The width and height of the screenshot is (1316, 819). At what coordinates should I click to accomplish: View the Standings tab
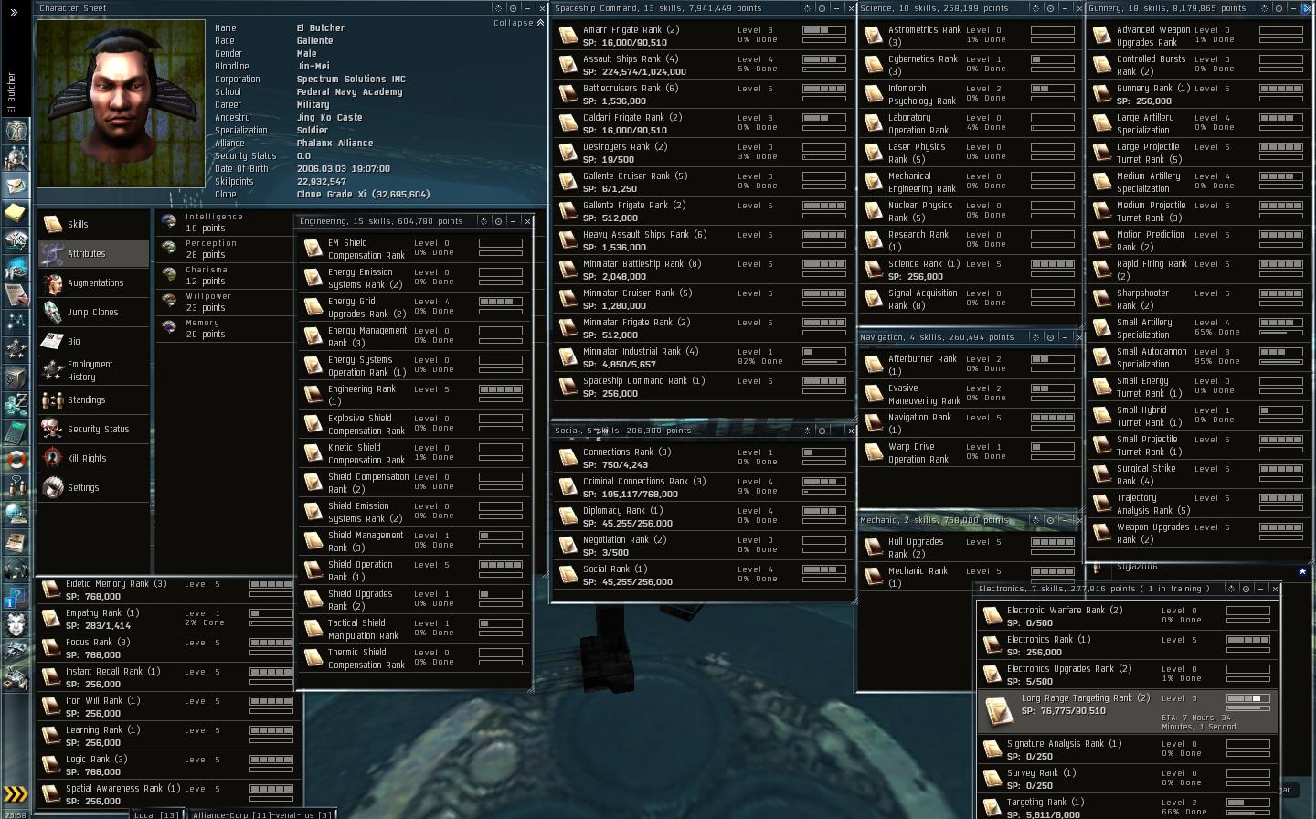(93, 399)
